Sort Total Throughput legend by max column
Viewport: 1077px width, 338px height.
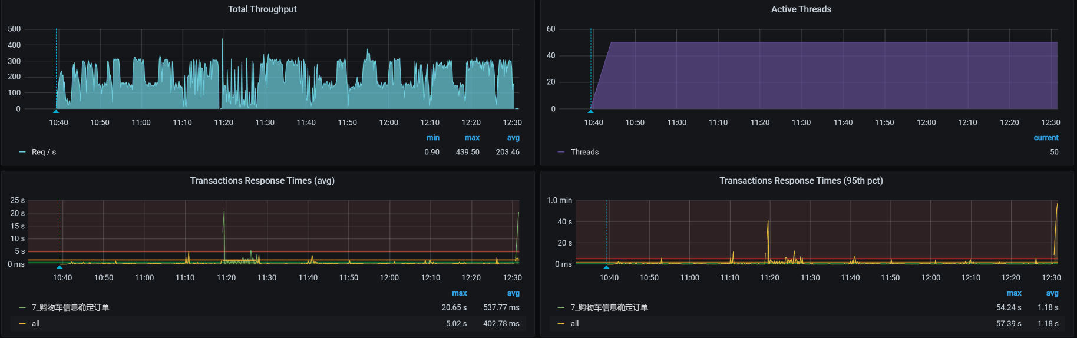click(x=471, y=138)
